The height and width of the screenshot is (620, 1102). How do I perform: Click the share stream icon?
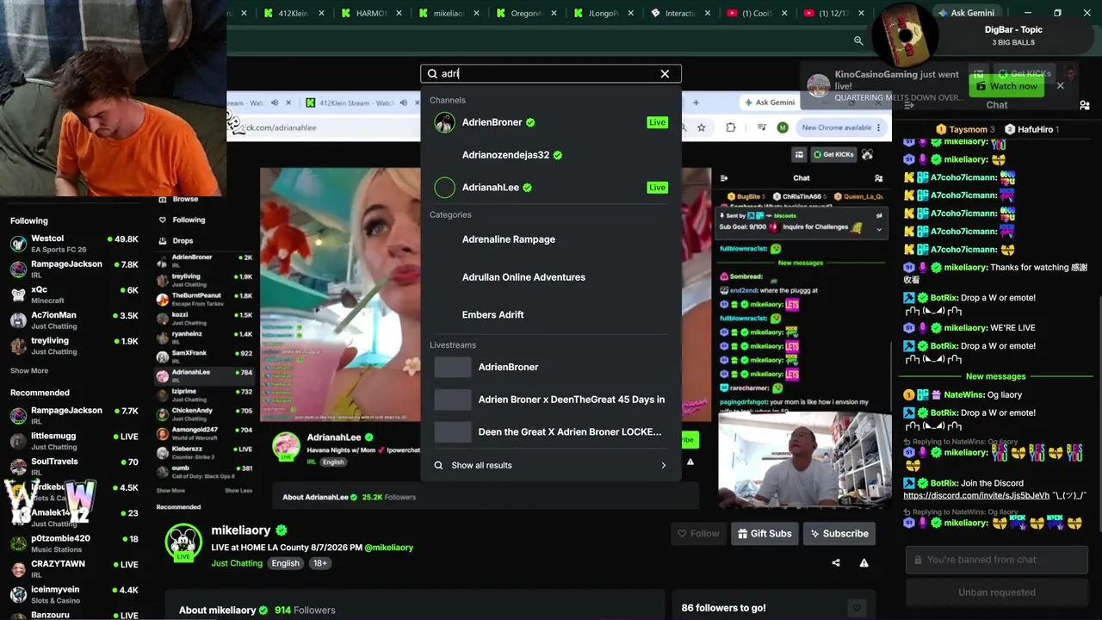(836, 563)
